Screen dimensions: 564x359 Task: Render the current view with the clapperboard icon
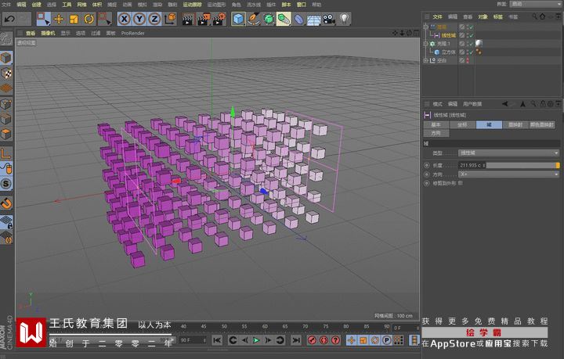click(187, 19)
